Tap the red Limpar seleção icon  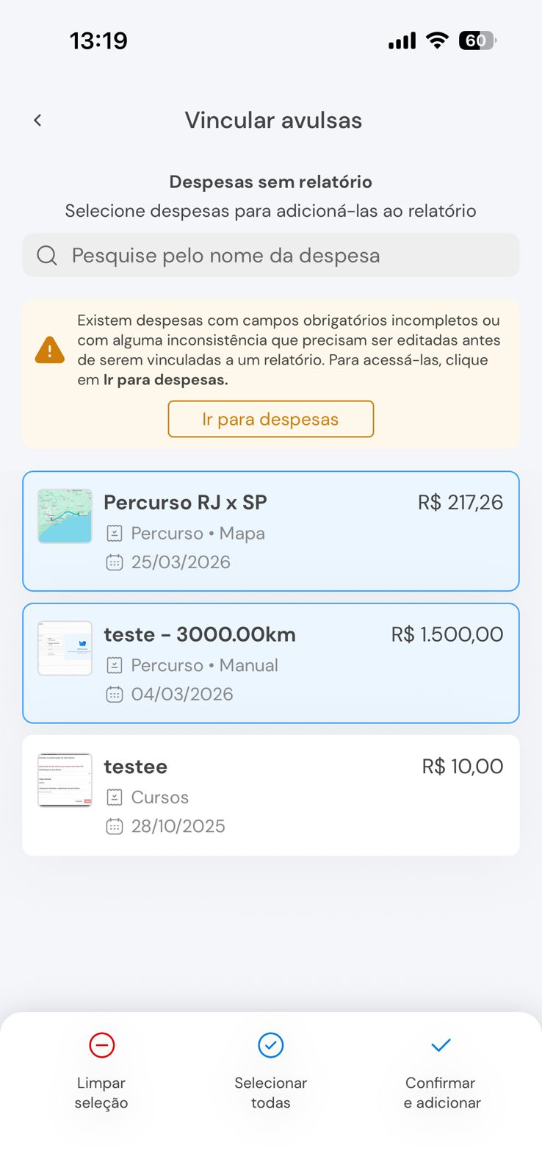pyautogui.click(x=101, y=1044)
